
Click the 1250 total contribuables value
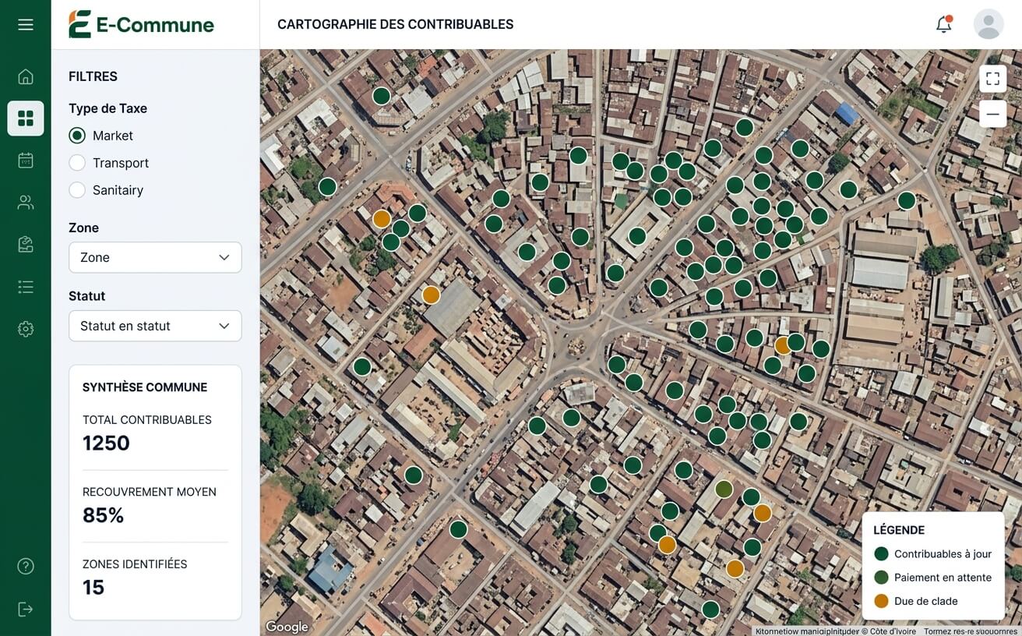(x=106, y=443)
